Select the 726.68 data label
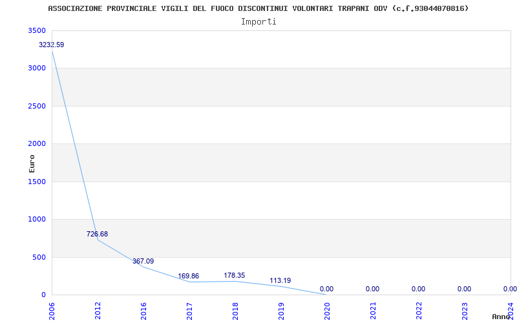The image size is (517, 323). (98, 234)
